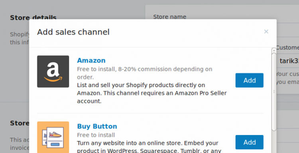Click the scrollbar up arrow in dialog
The image size is (299, 153).
tap(274, 50)
